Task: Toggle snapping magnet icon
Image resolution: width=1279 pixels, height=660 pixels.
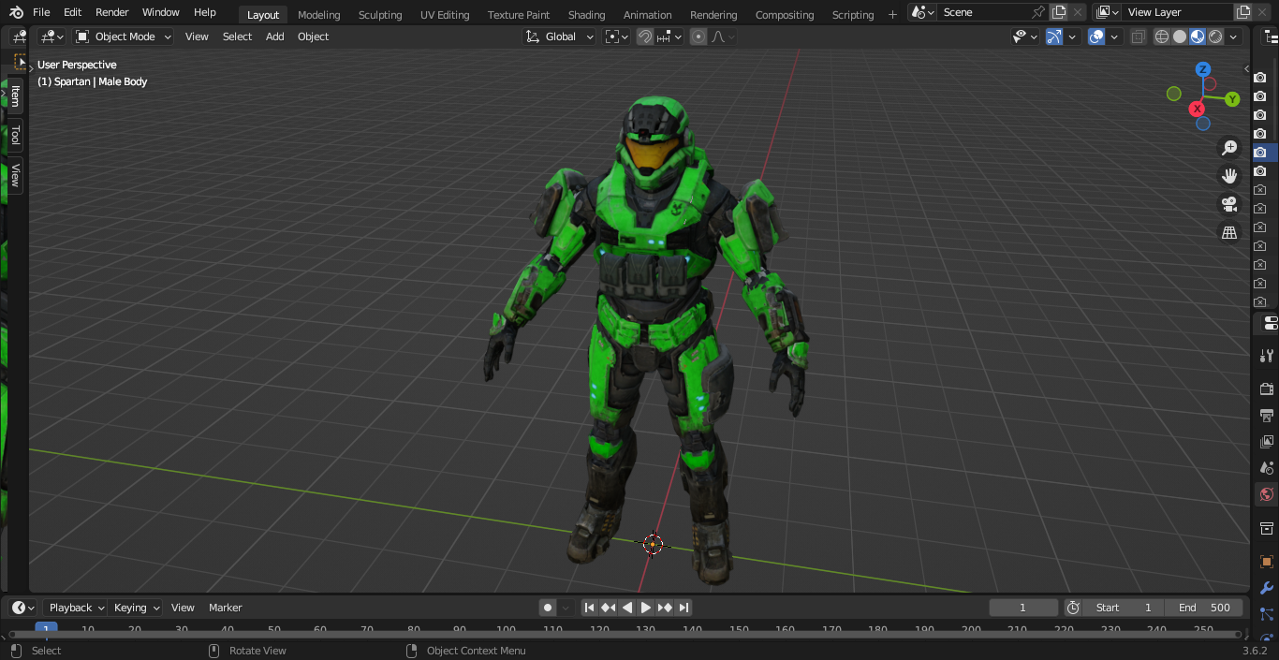Action: [645, 37]
